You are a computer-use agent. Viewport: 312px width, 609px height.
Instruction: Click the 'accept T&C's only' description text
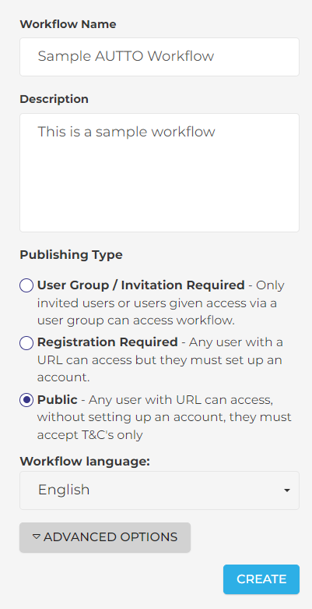[90, 435]
